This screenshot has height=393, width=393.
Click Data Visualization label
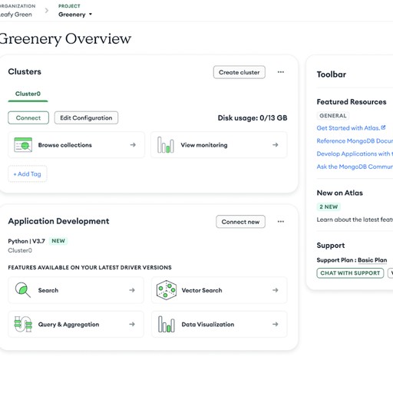click(208, 325)
